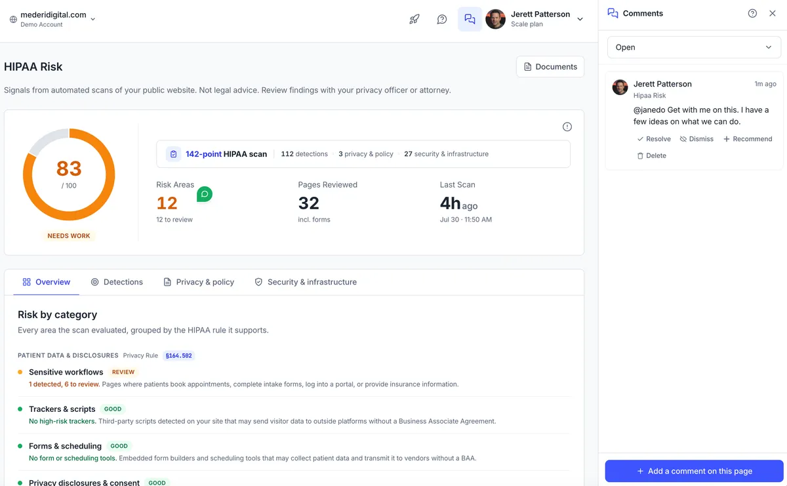Click the 112 detections count

tap(304, 154)
